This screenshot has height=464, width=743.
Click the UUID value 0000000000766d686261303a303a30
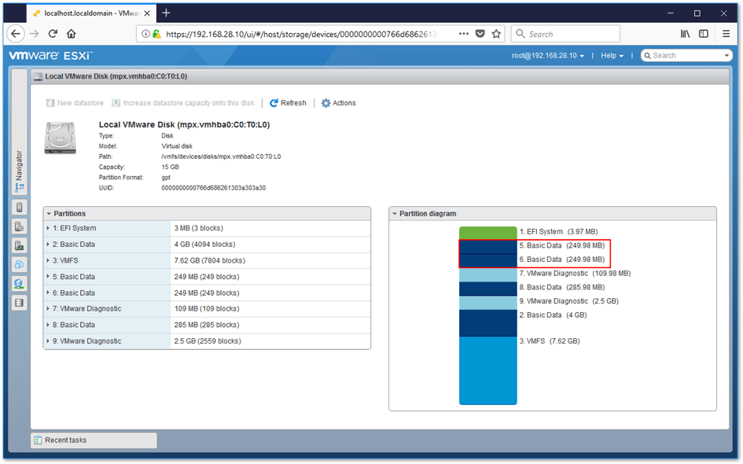(x=213, y=188)
